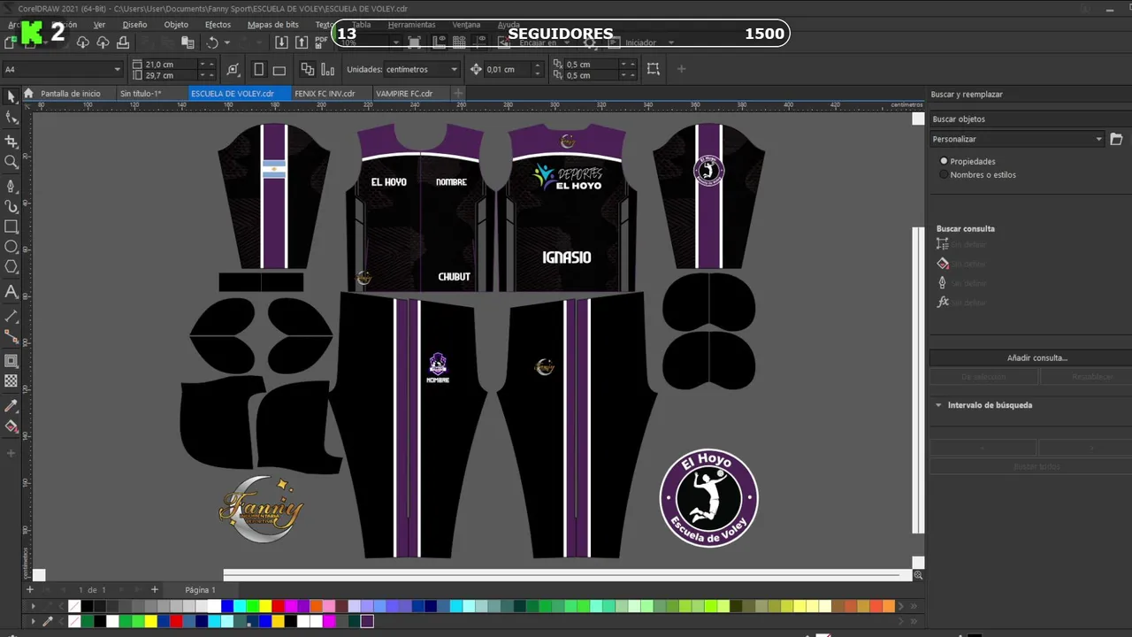This screenshot has height=637, width=1132.
Task: Click the Undo arrow icon
Action: [212, 42]
